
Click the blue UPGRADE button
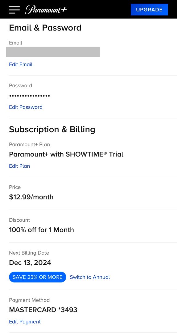click(149, 10)
